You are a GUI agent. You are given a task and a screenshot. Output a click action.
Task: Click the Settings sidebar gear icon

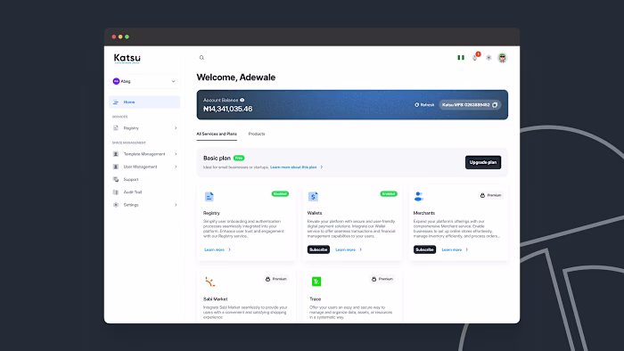[116, 205]
